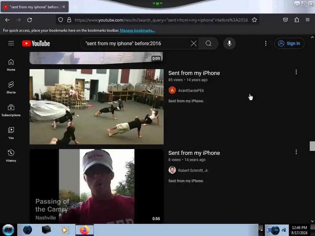Click the browser address bar URL

pos(161,20)
